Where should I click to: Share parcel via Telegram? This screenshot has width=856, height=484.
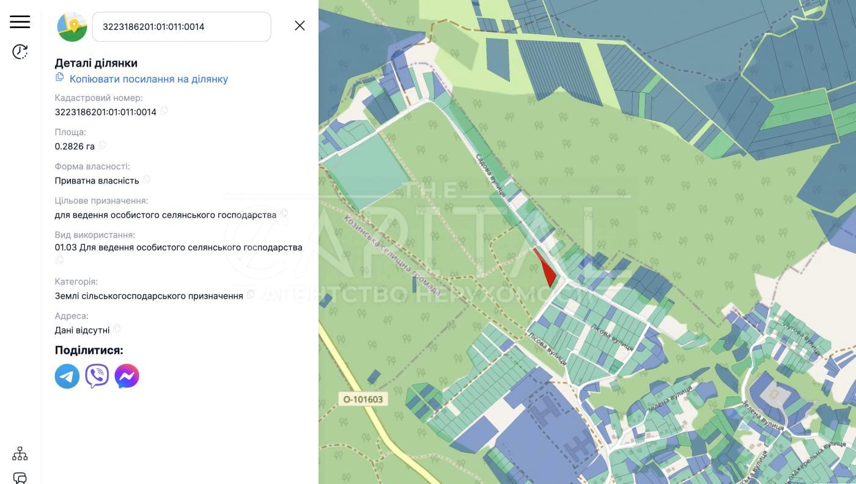pos(67,376)
